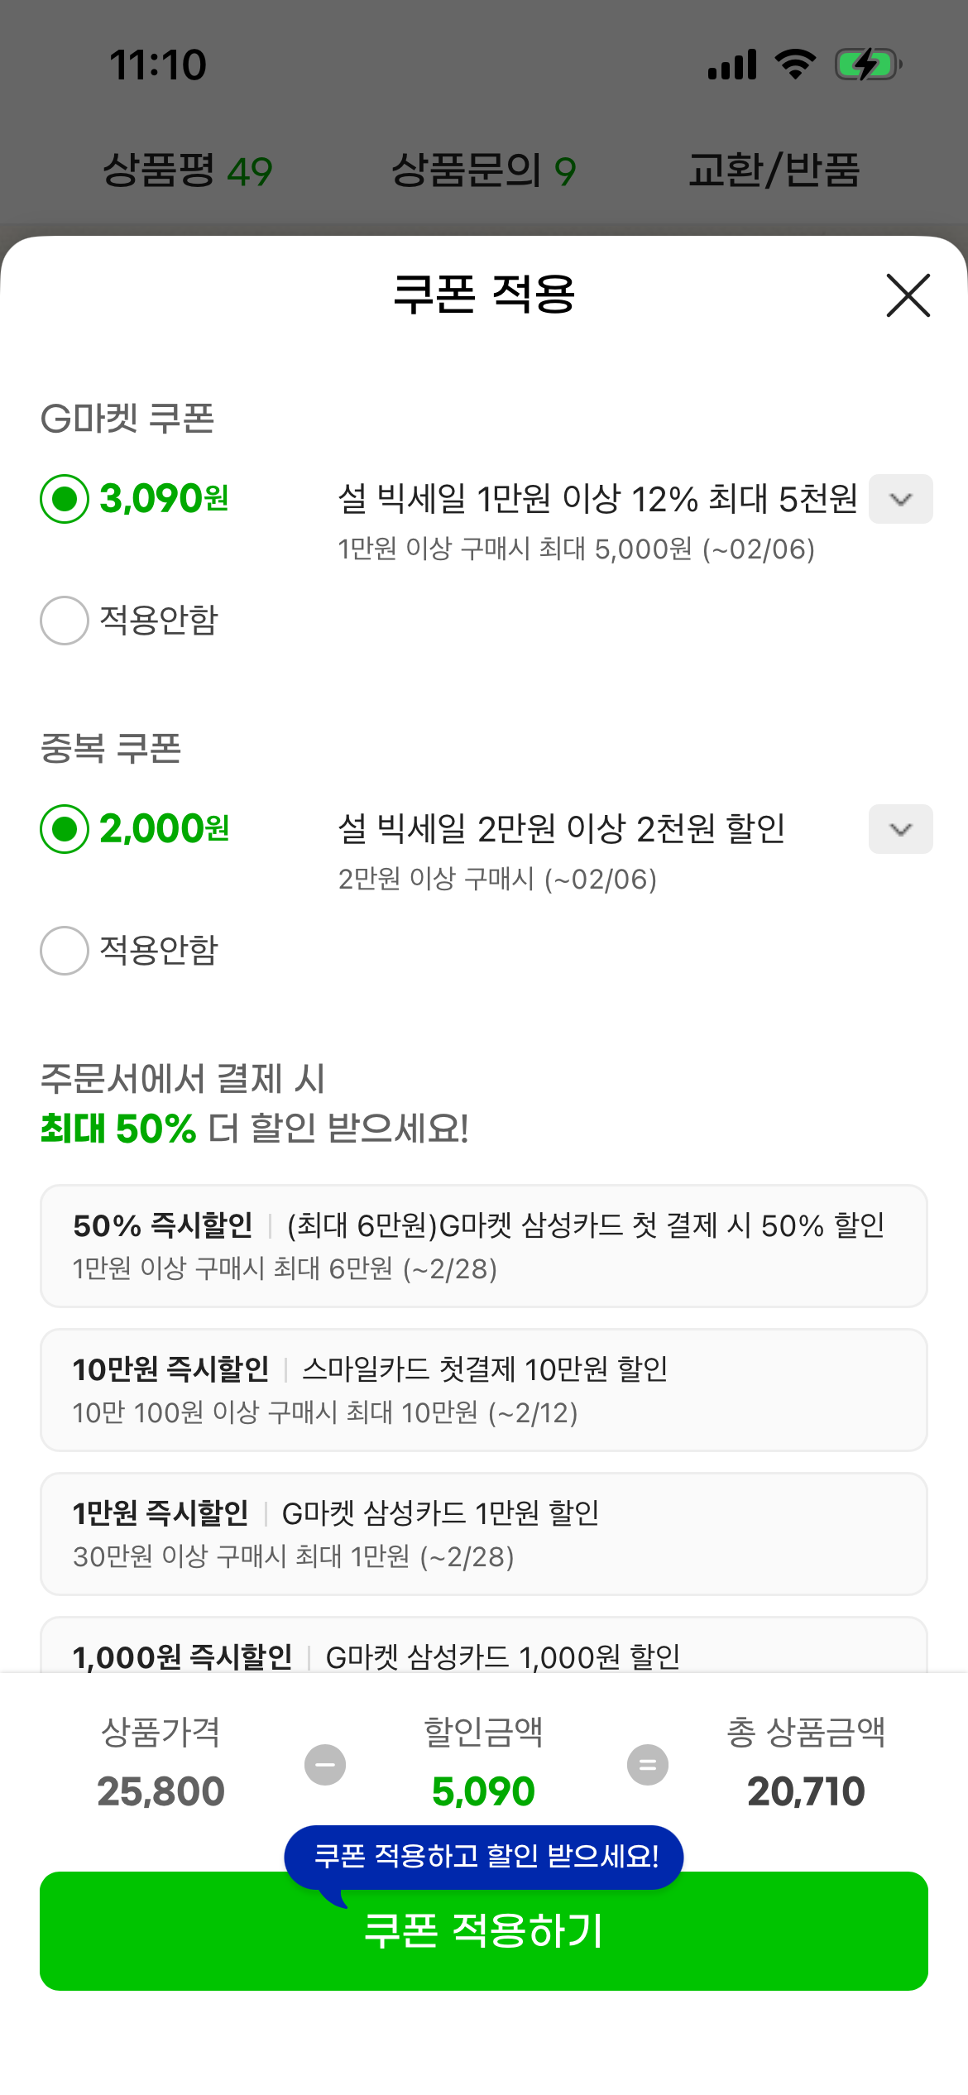Select 적용안함 under G마켓 쿠폰

tap(65, 621)
